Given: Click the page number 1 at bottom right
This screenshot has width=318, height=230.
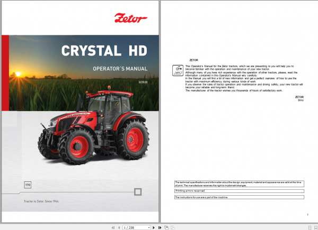Looking at the screenshot, I should 307,215.
